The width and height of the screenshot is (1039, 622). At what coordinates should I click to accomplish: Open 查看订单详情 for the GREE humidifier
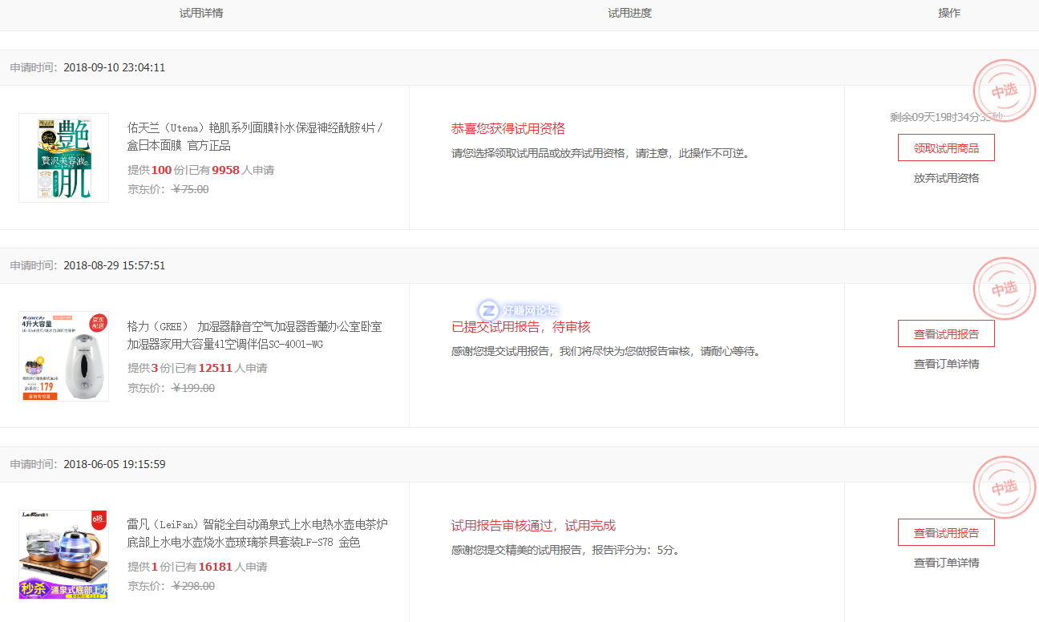946,364
